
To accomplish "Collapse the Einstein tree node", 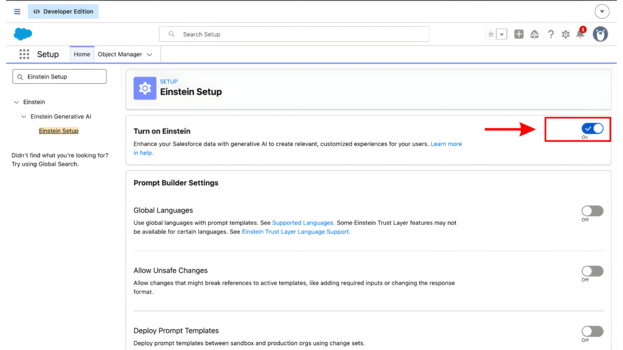I will click(x=16, y=102).
